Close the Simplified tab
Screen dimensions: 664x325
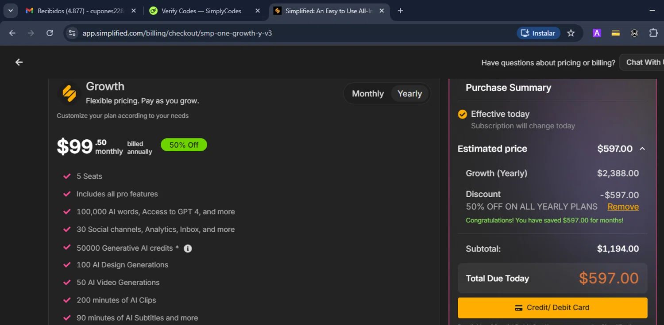click(382, 11)
